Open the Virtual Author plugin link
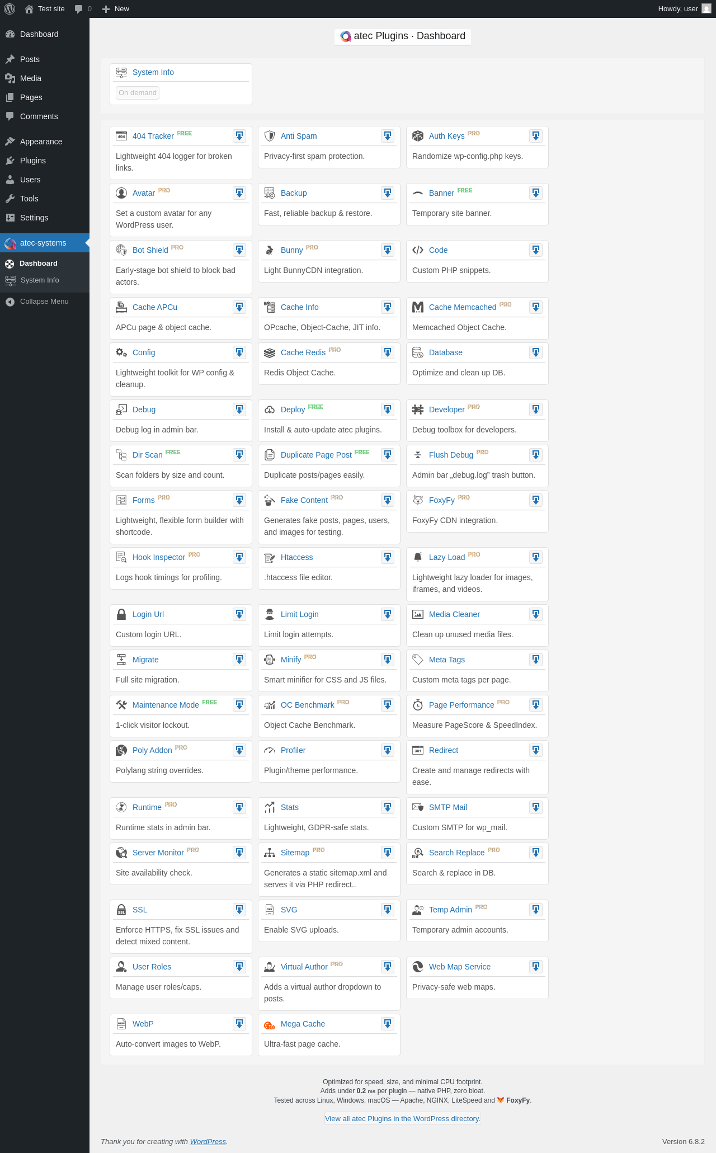716x1153 pixels. pyautogui.click(x=304, y=967)
